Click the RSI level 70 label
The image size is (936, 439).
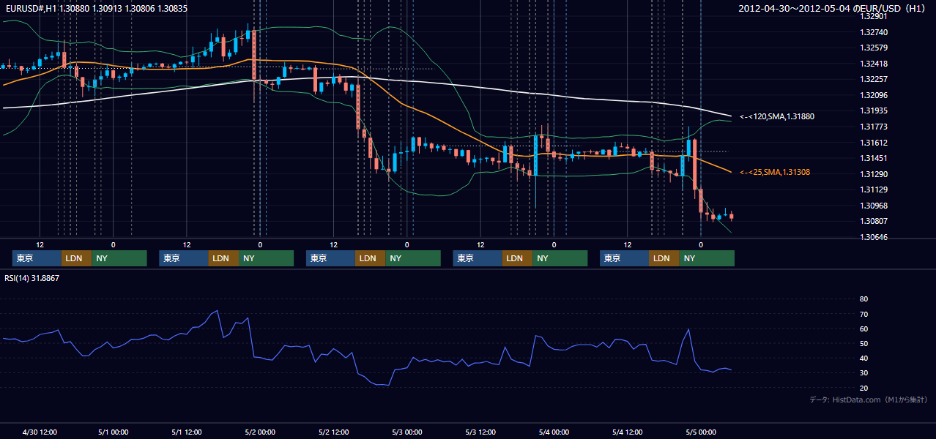pyautogui.click(x=863, y=314)
